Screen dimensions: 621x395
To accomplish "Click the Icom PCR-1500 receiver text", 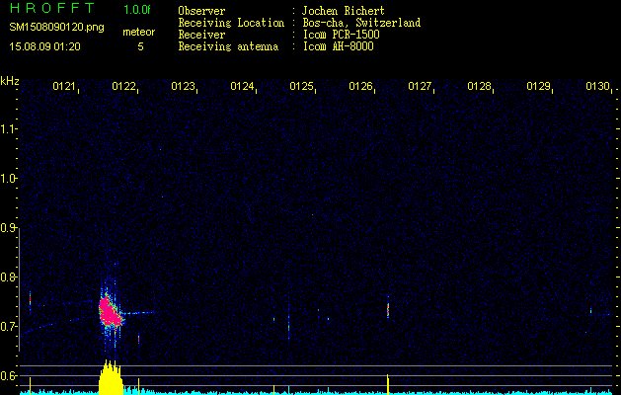I will point(342,35).
